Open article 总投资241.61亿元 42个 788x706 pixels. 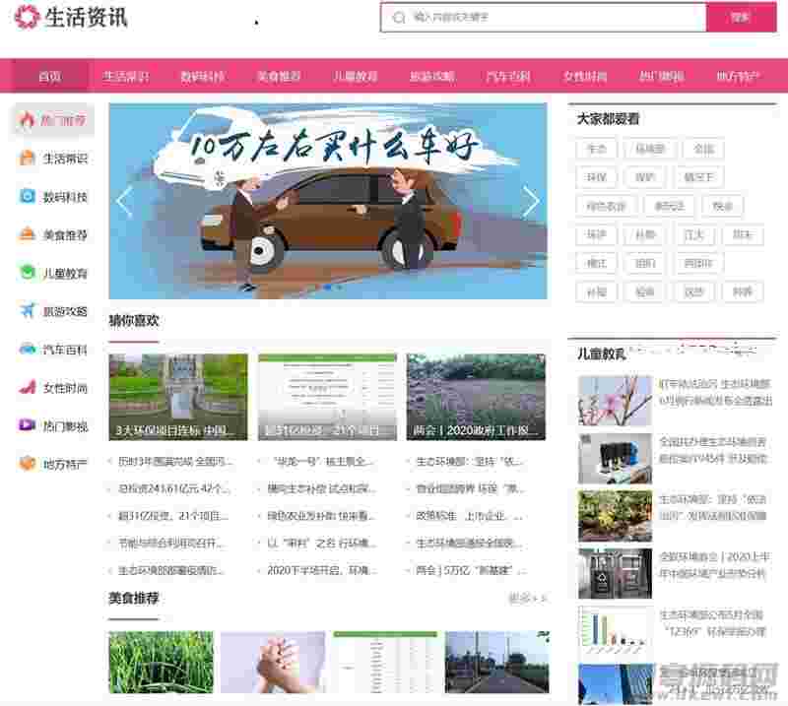tap(173, 488)
